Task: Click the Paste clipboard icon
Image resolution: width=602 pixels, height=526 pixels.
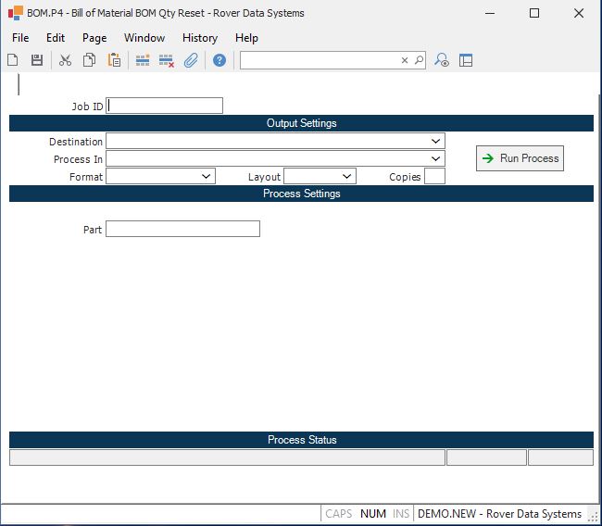Action: tap(114, 60)
